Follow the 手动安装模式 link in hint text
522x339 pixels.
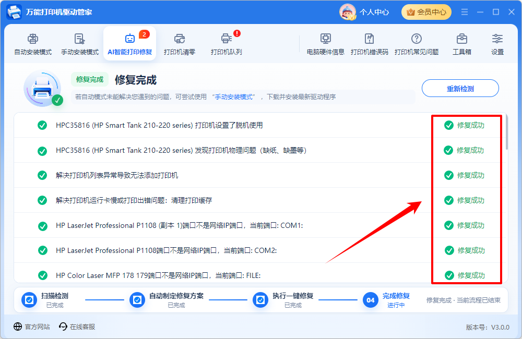(x=233, y=97)
